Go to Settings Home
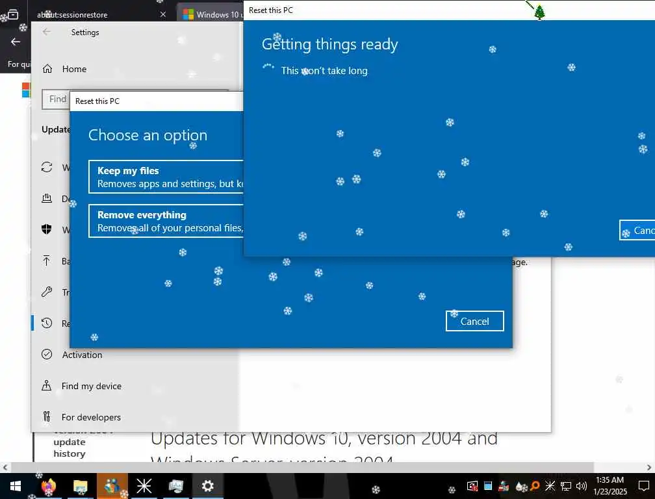Image resolution: width=655 pixels, height=499 pixels. [x=74, y=69]
